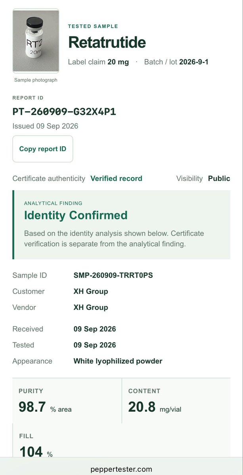Click the ANALYTICAL FINDING label

tap(53, 203)
